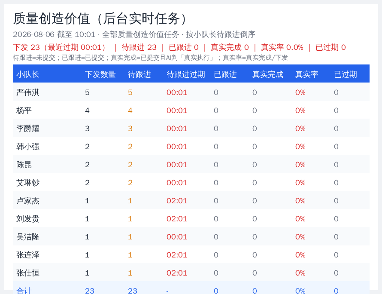Click 吴洁隆's overdue time 00:01
Image resolution: width=382 pixels, height=294 pixels.
pyautogui.click(x=177, y=237)
